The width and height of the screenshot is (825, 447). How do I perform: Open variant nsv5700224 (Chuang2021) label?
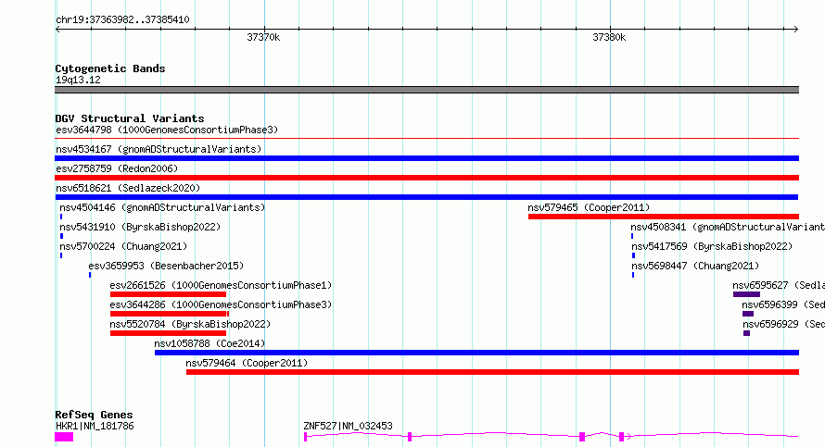tap(123, 246)
